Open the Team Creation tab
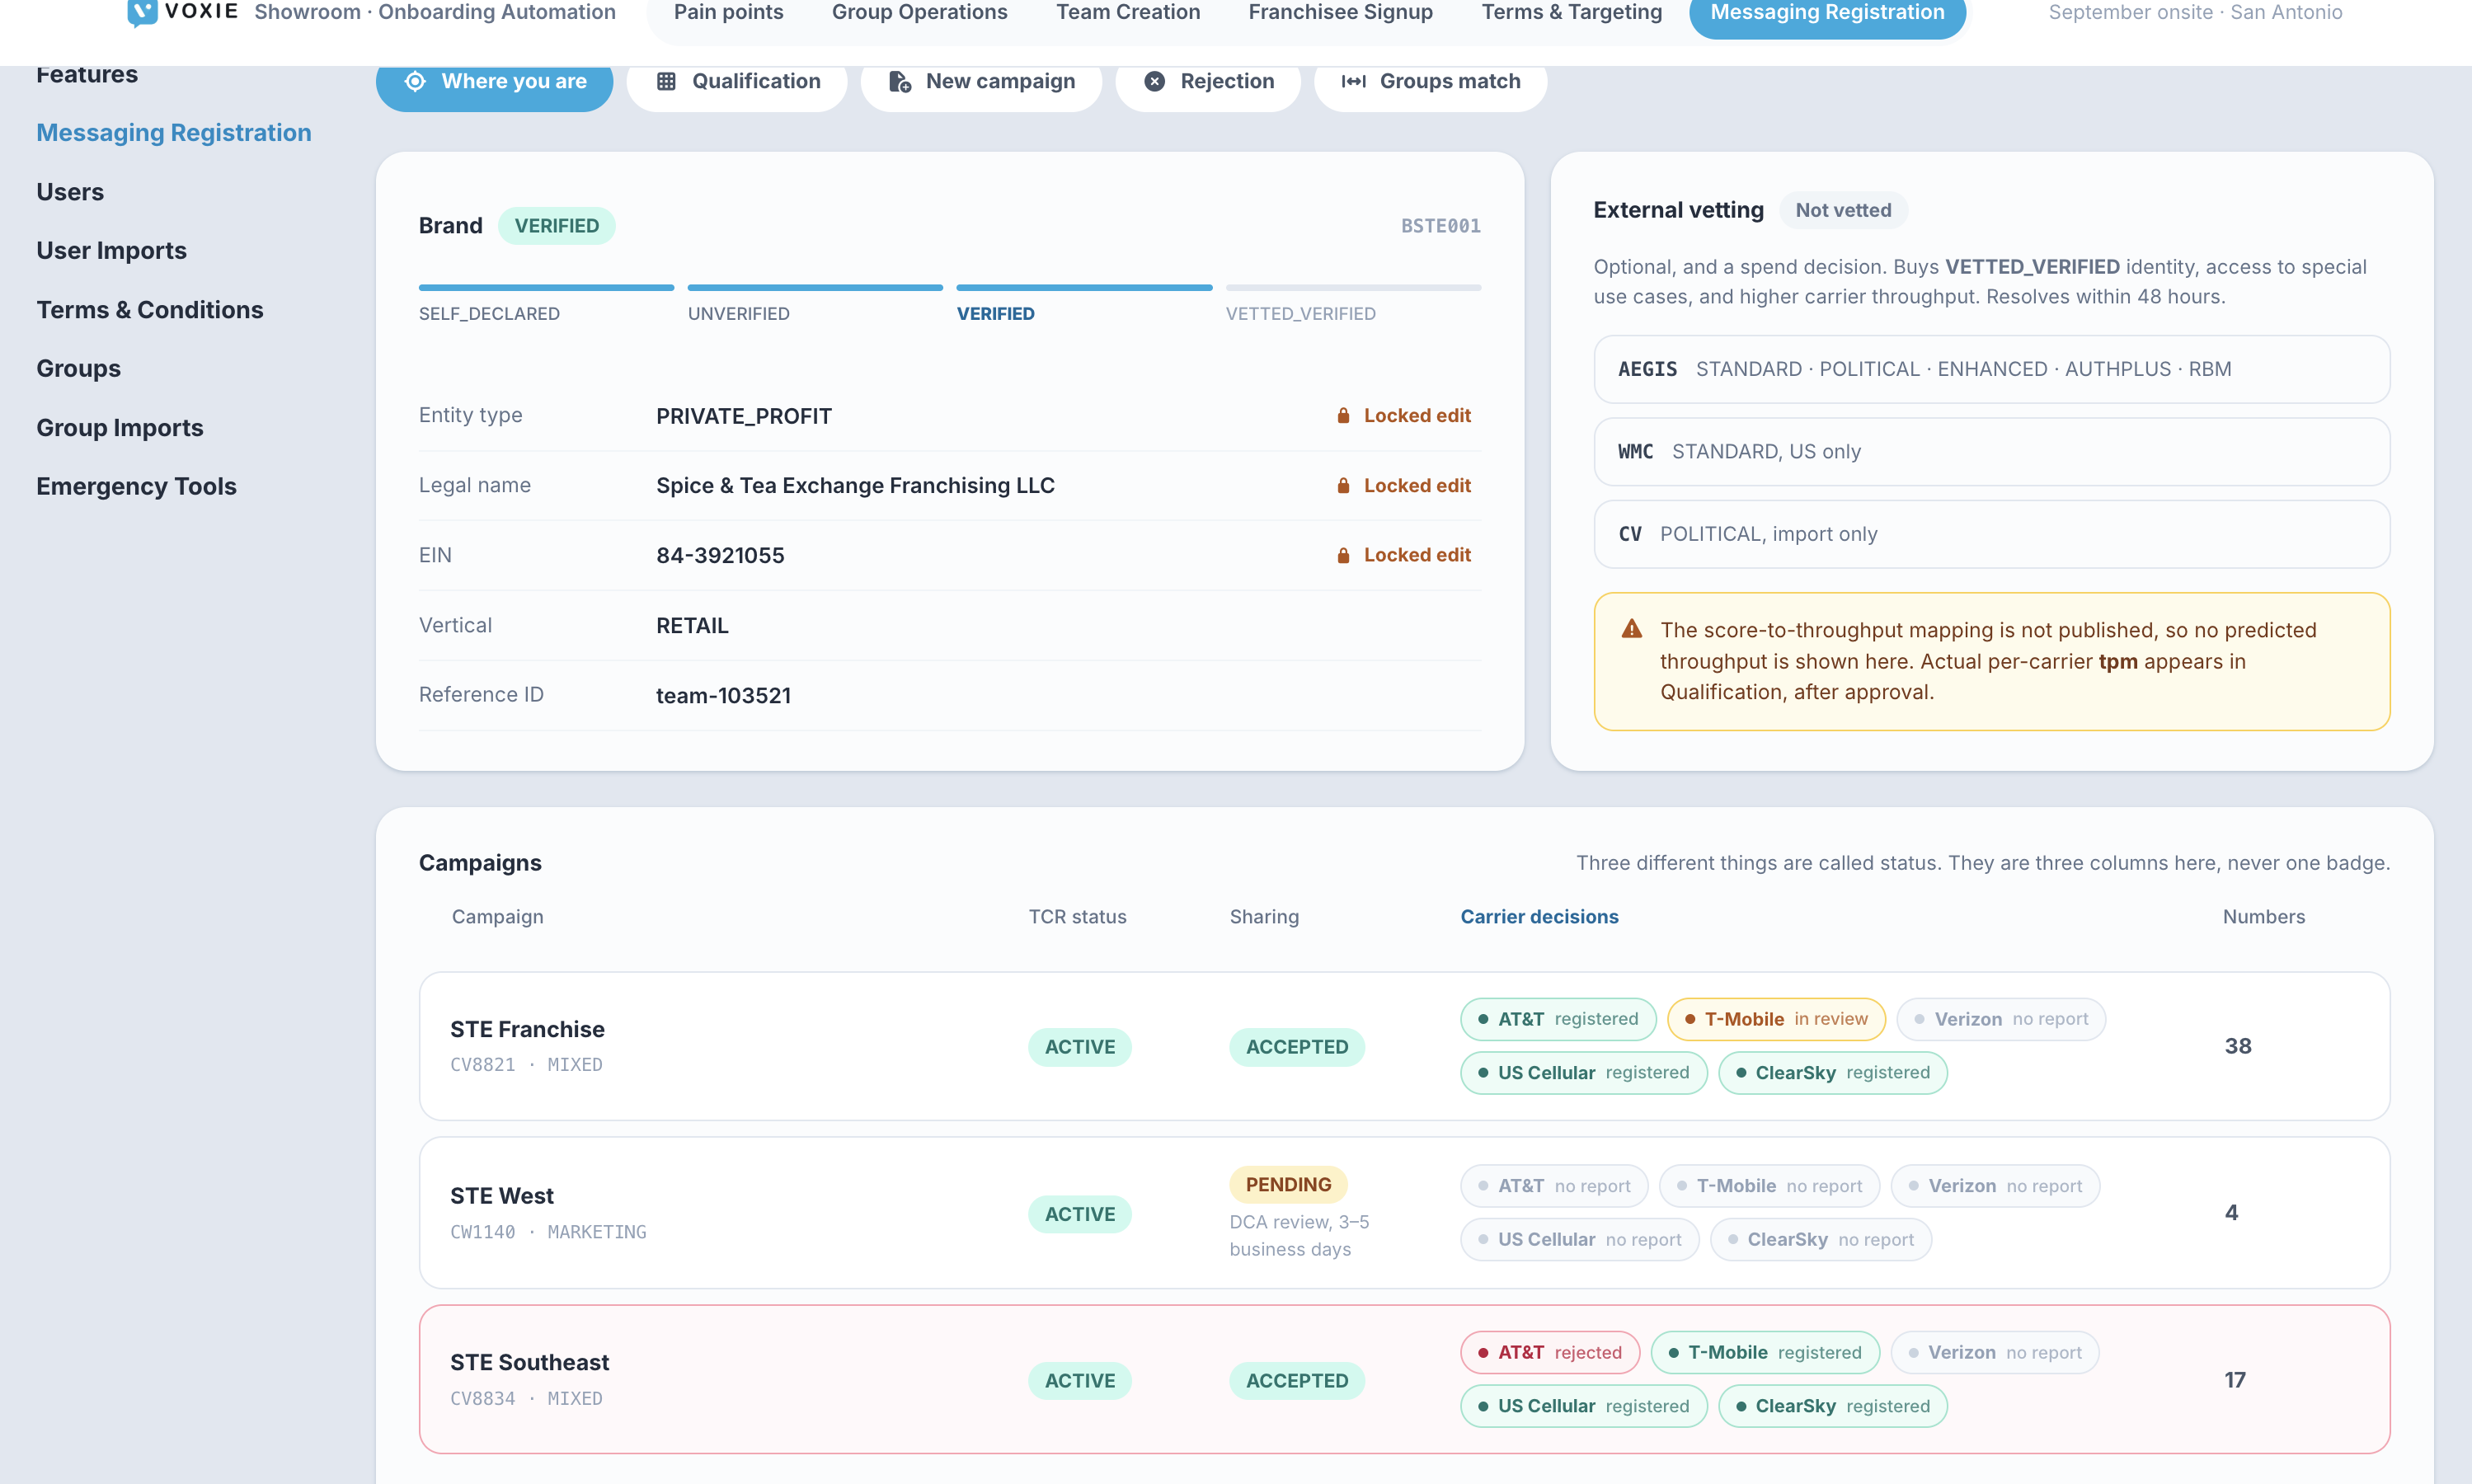 point(1128,13)
